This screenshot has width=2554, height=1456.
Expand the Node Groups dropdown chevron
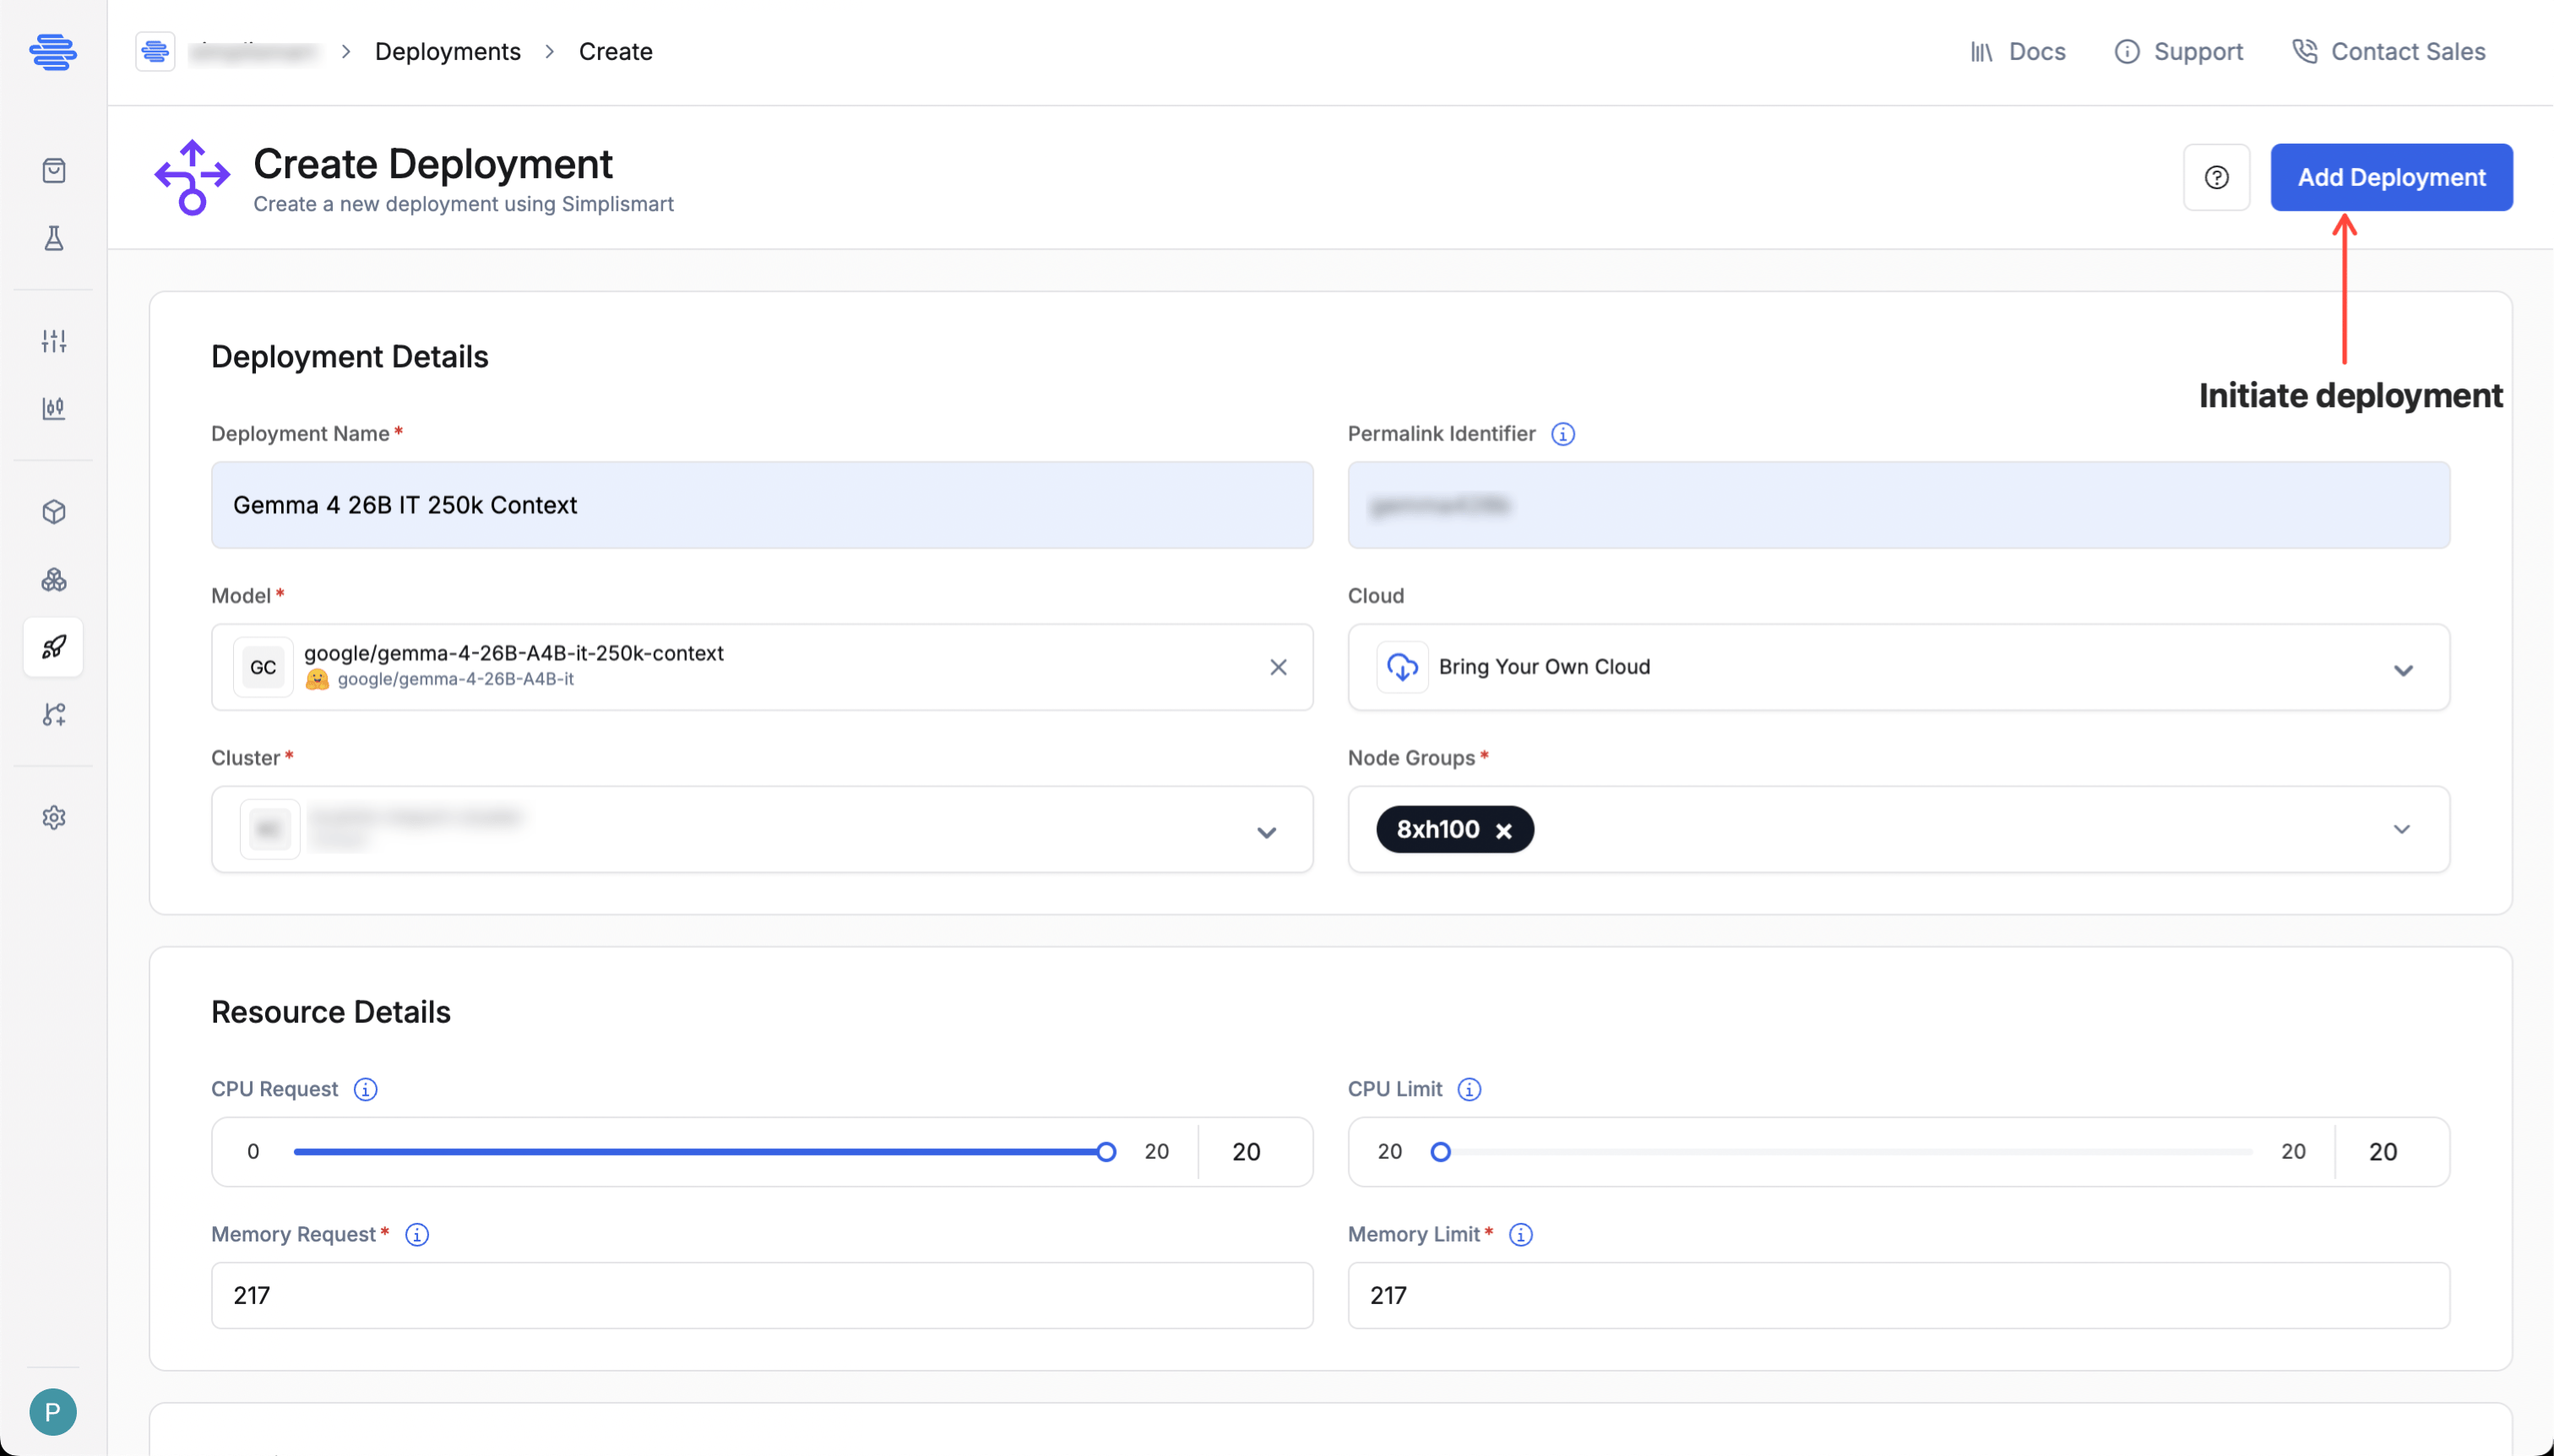2401,830
